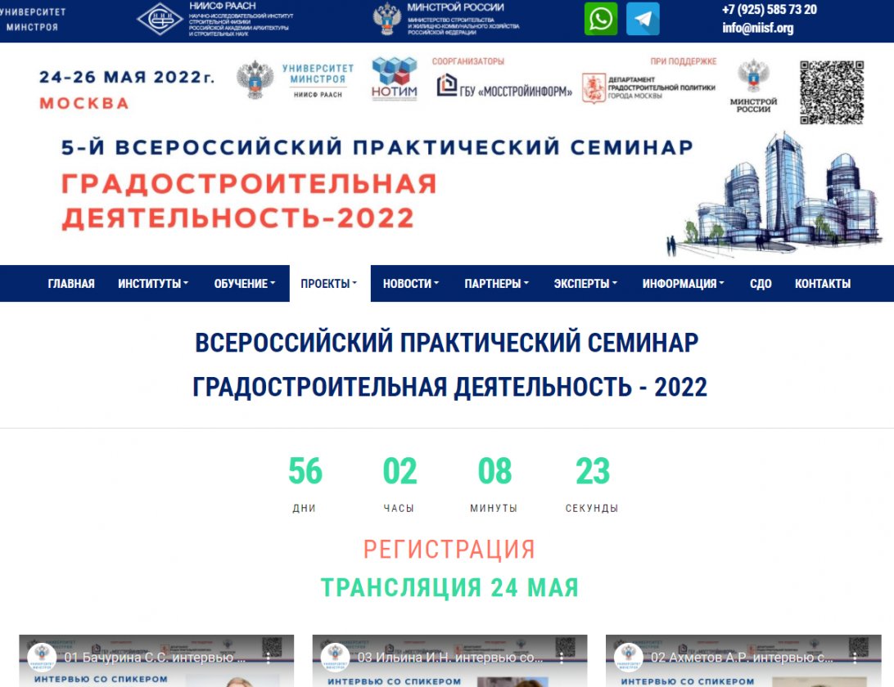The height and width of the screenshot is (687, 894).
Task: Open video 01 Бачурина С.С. интервью
Action: 155,658
